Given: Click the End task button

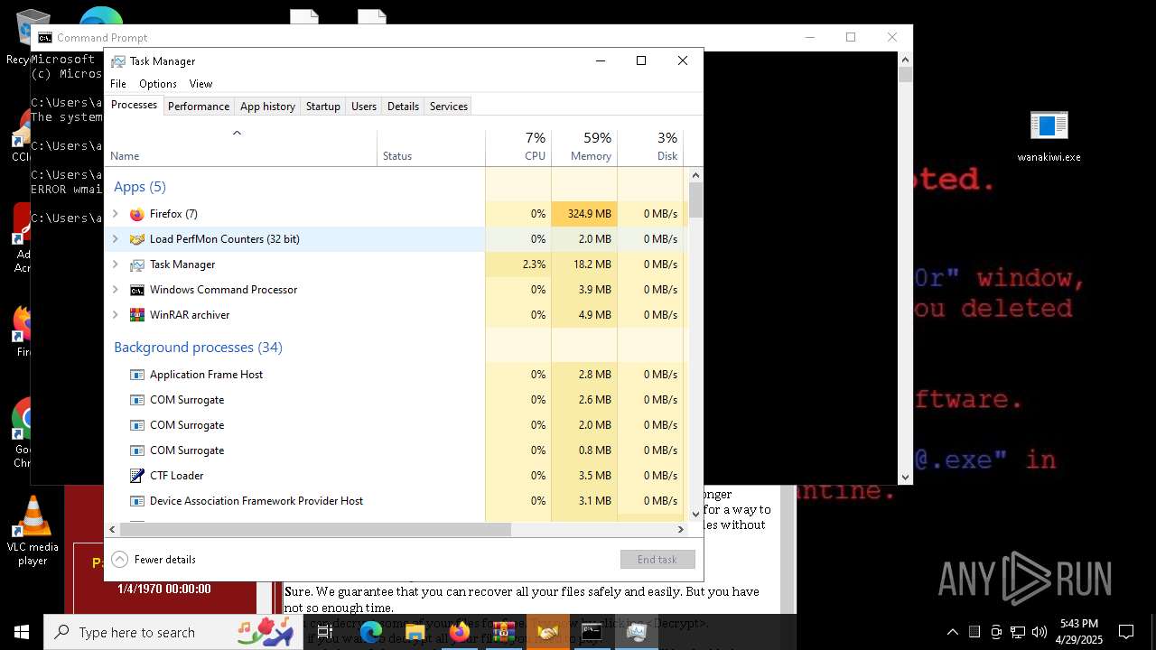Looking at the screenshot, I should click(657, 560).
